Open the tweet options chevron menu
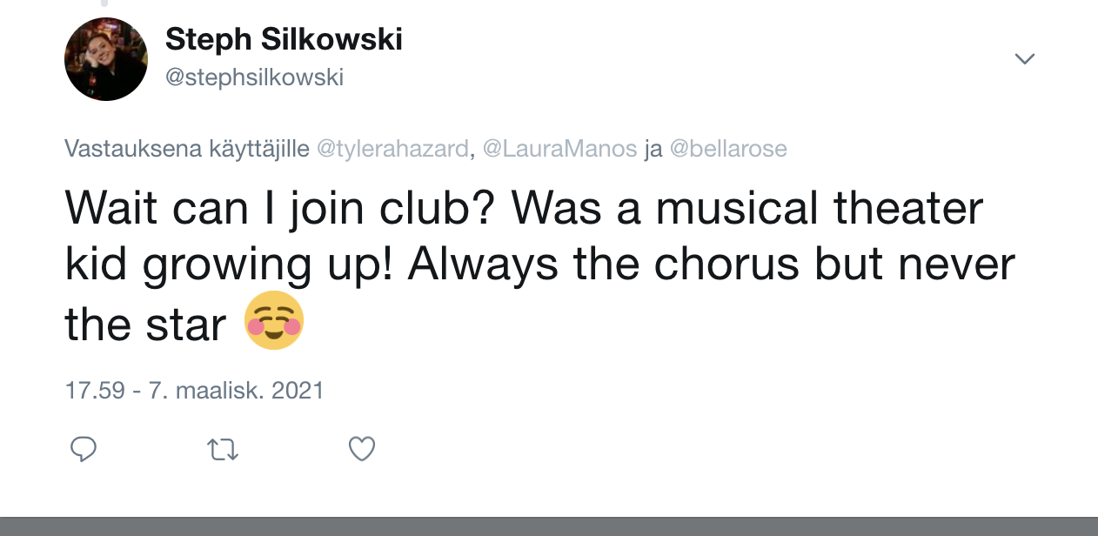The image size is (1098, 536). pos(1025,59)
